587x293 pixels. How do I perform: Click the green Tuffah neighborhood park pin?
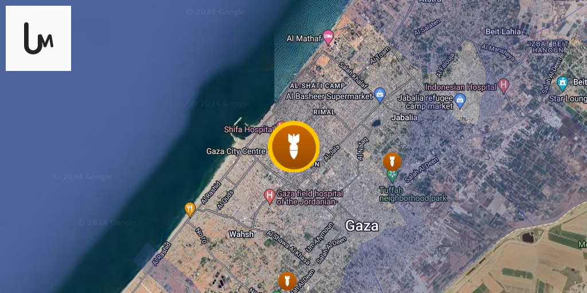[x=392, y=175]
